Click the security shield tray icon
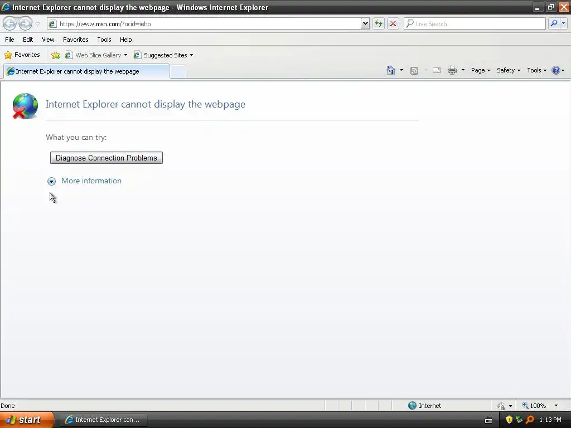Viewport: 571px width, 428px height. pos(509,420)
